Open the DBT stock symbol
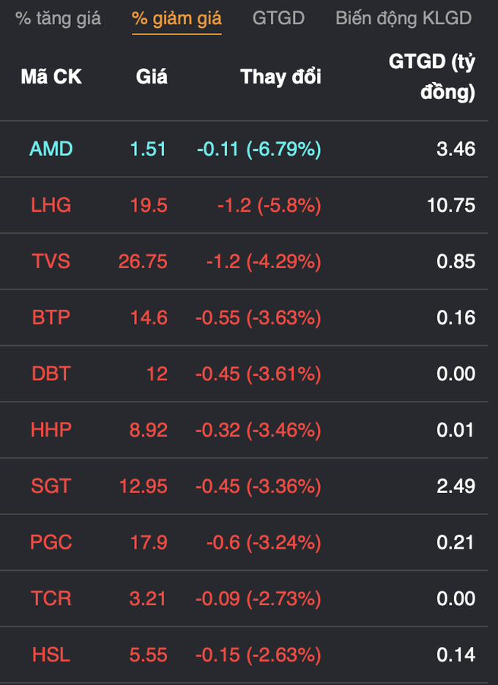 (x=51, y=374)
